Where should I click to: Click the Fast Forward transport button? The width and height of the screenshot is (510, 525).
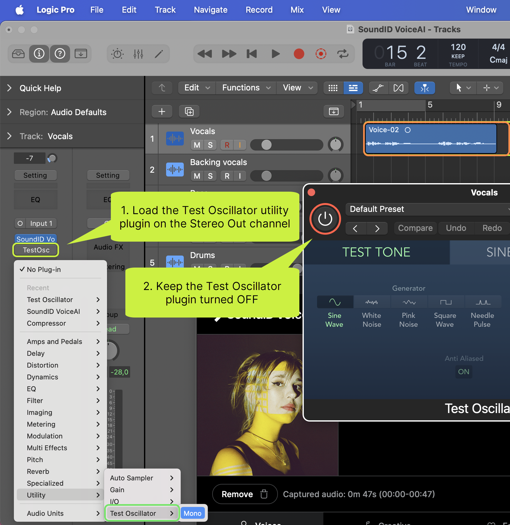[x=229, y=54]
